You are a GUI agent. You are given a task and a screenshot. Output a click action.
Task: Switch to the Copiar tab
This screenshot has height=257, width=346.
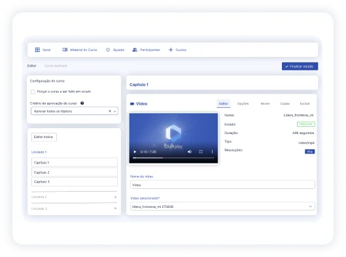285,103
